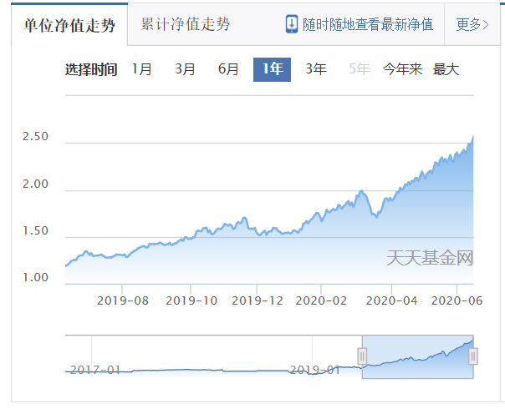Click 2020-06 x-axis label
505x409 pixels.
pos(457,300)
